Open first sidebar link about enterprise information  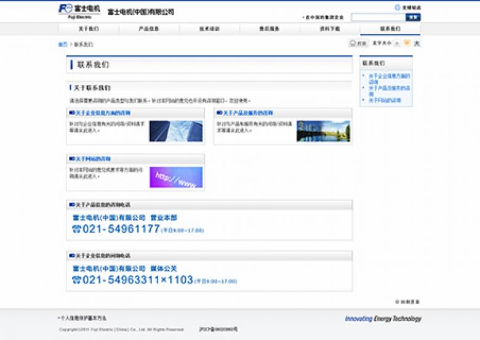pyautogui.click(x=389, y=79)
